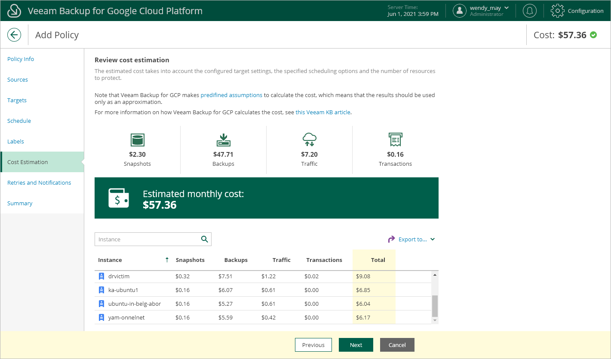
Task: Select the yam-onnelnet row name
Action: 126,317
